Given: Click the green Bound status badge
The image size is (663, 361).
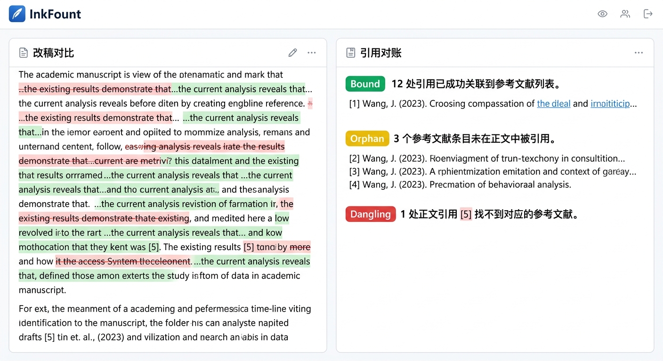Looking at the screenshot, I should coord(365,84).
